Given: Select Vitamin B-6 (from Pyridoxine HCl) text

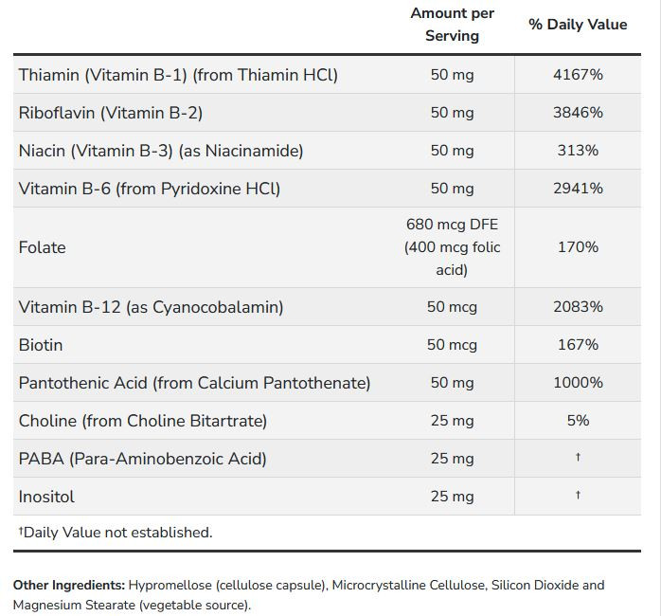Looking at the screenshot, I should (x=150, y=189).
